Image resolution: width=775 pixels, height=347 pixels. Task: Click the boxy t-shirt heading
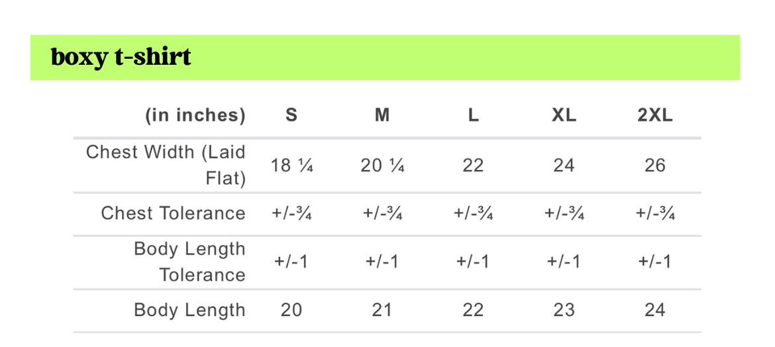tap(121, 58)
